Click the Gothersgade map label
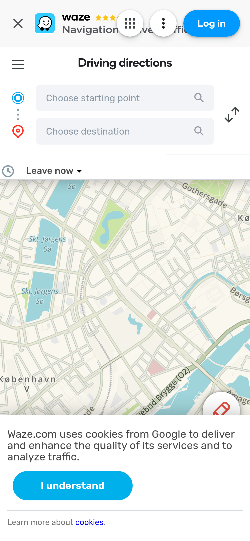Image resolution: width=250 pixels, height=541 pixels. click(x=204, y=196)
